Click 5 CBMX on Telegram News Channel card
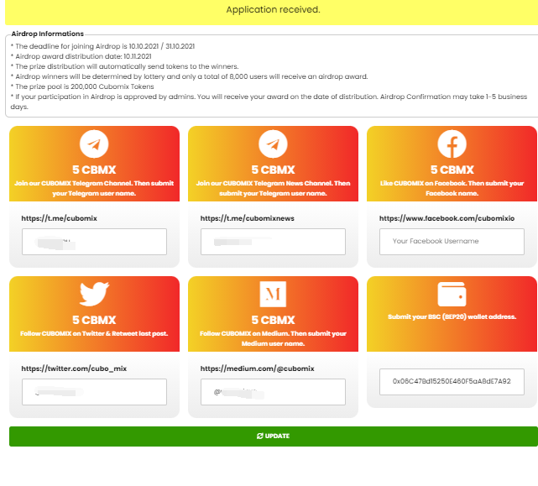Viewport: 538px width, 486px height. pos(273,170)
